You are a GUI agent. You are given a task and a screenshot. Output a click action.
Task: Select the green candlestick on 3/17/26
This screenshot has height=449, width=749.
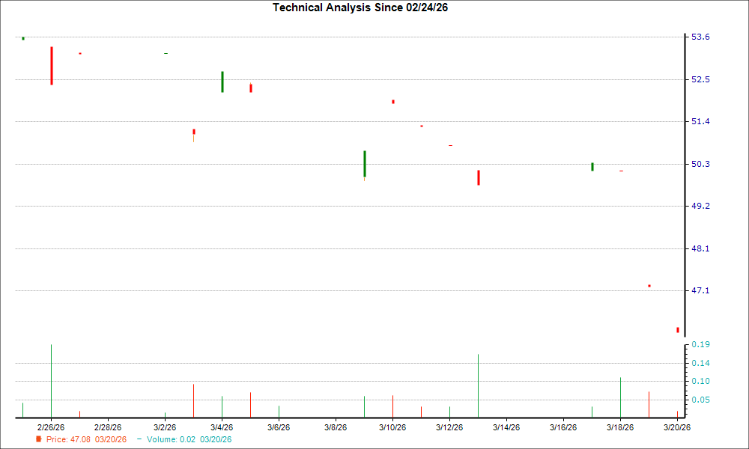[x=592, y=168]
